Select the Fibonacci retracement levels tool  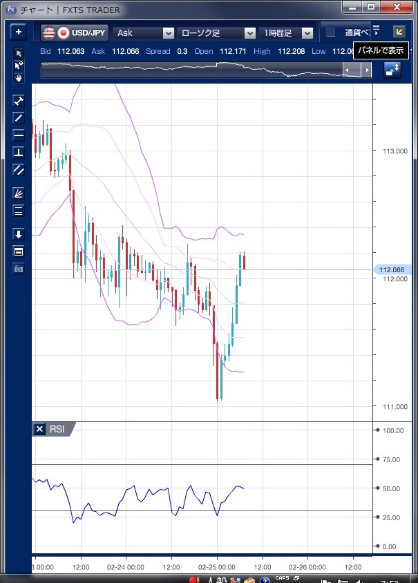[x=19, y=211]
